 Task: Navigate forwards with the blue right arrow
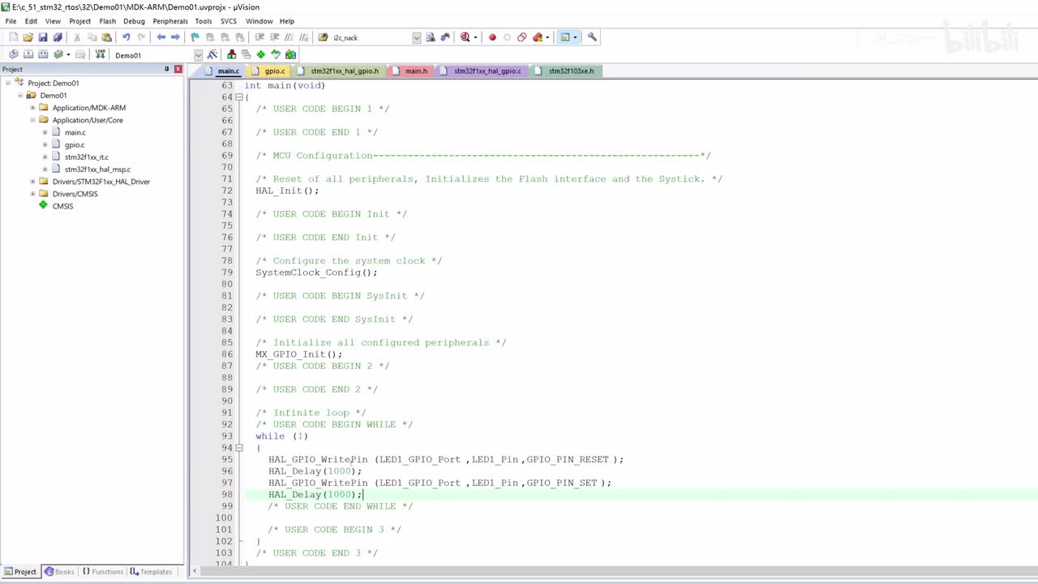coord(175,37)
